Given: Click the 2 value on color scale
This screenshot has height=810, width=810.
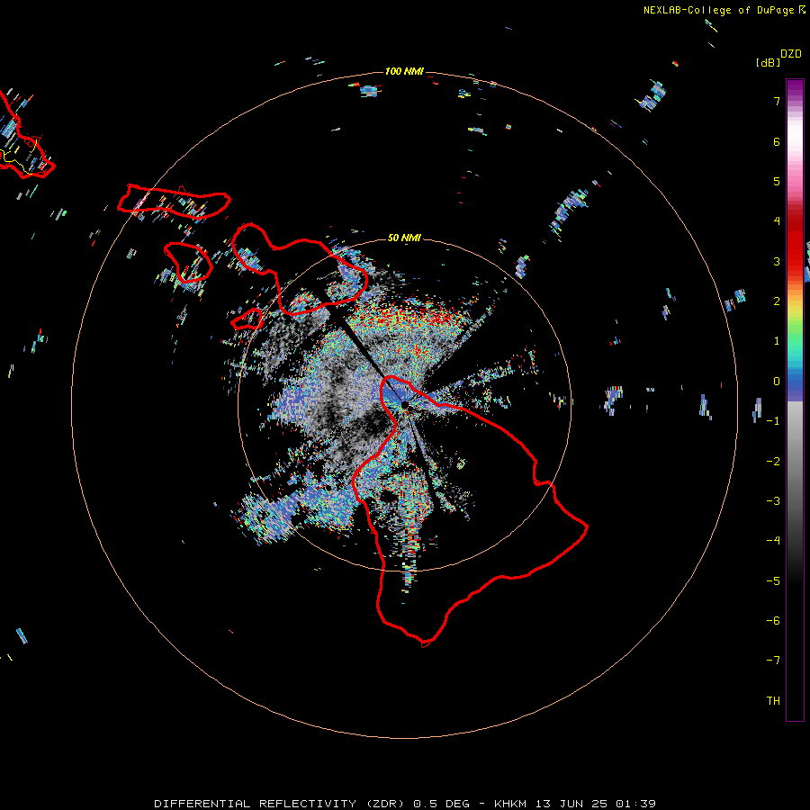Looking at the screenshot, I should (x=777, y=301).
